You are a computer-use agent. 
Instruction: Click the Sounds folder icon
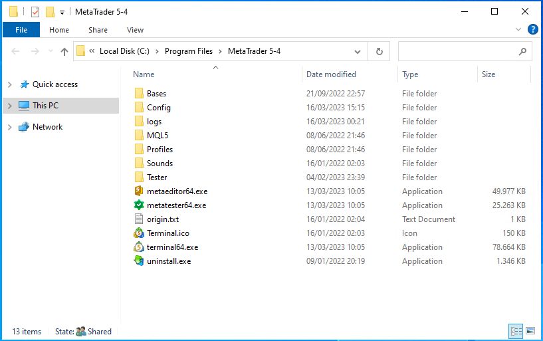pyautogui.click(x=139, y=163)
